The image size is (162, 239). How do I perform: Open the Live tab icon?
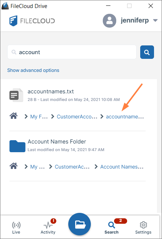tap(16, 228)
